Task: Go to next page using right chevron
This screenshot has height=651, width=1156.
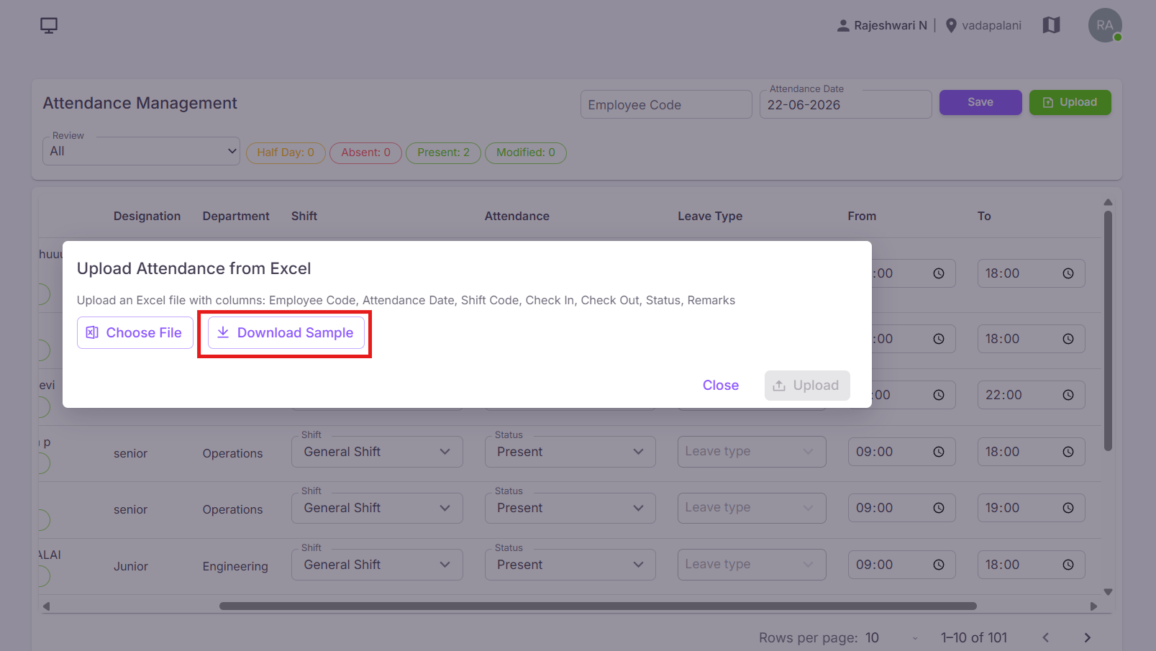Action: pos(1088,637)
